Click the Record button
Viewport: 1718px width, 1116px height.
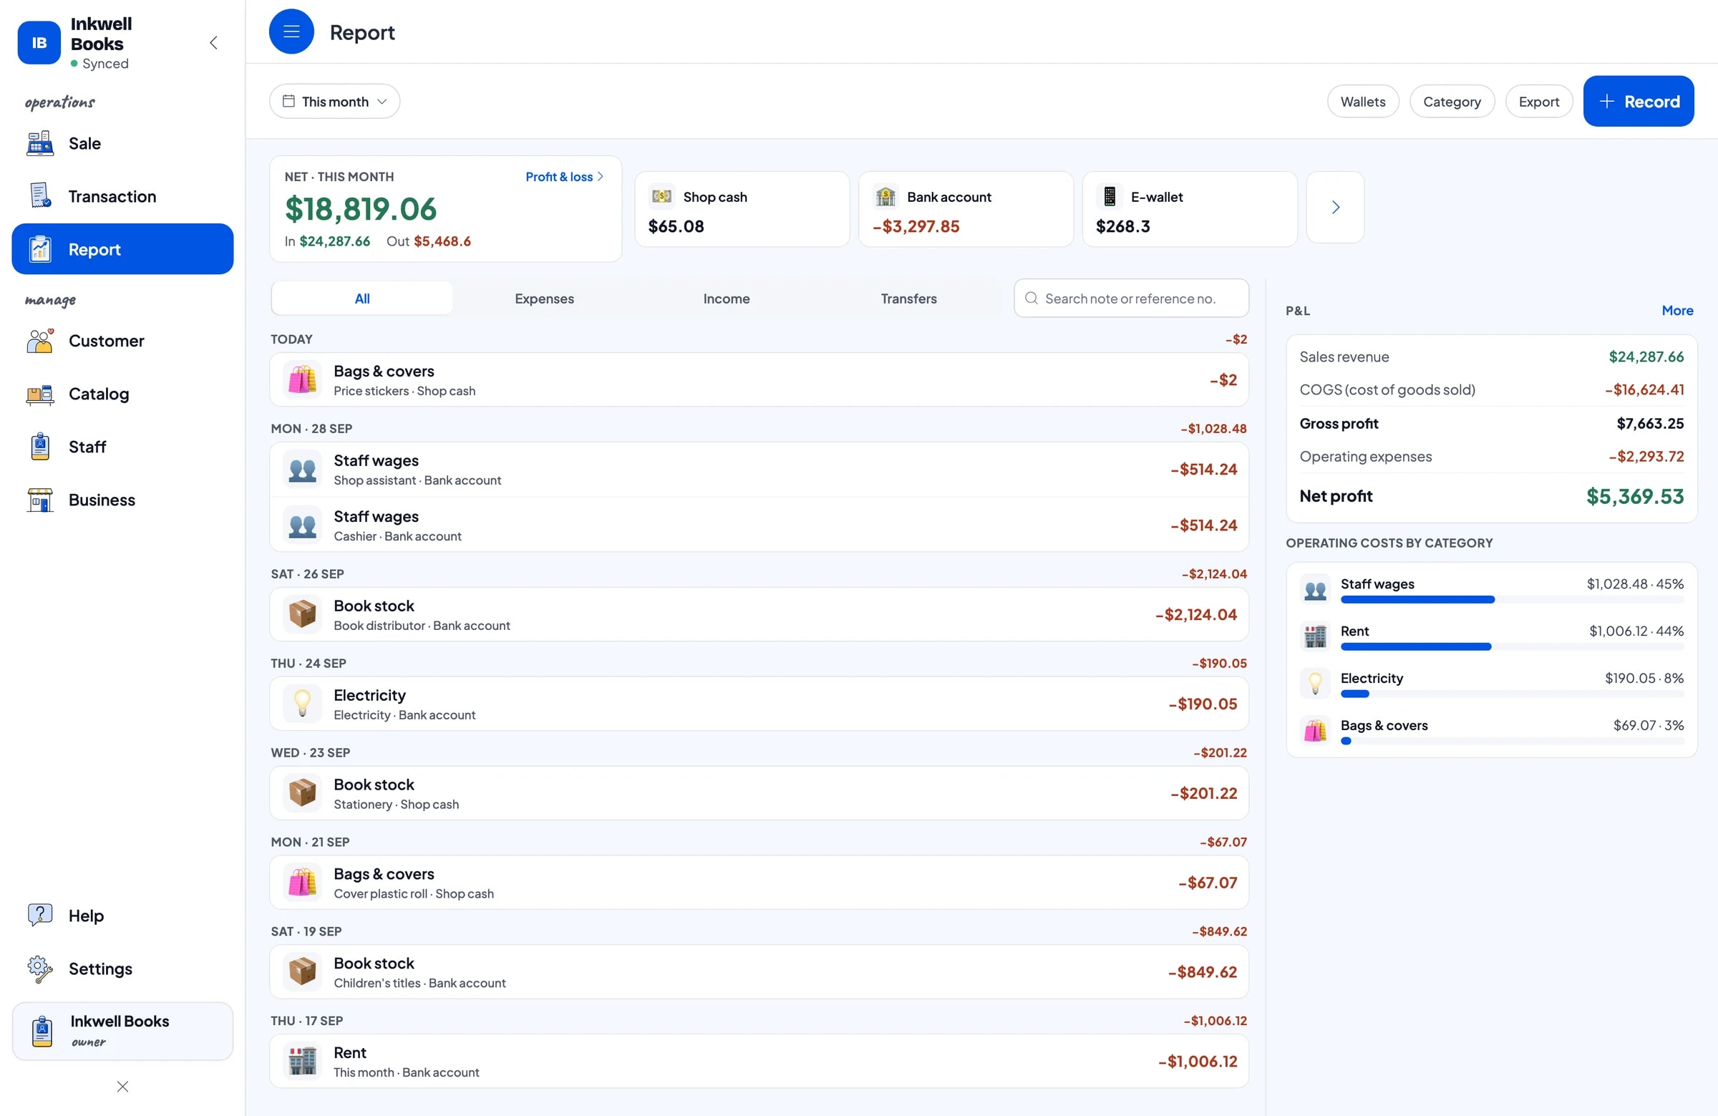(1638, 101)
